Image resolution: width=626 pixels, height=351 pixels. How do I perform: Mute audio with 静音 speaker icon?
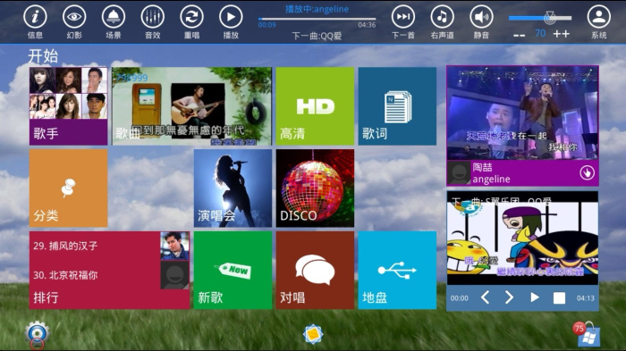click(481, 17)
